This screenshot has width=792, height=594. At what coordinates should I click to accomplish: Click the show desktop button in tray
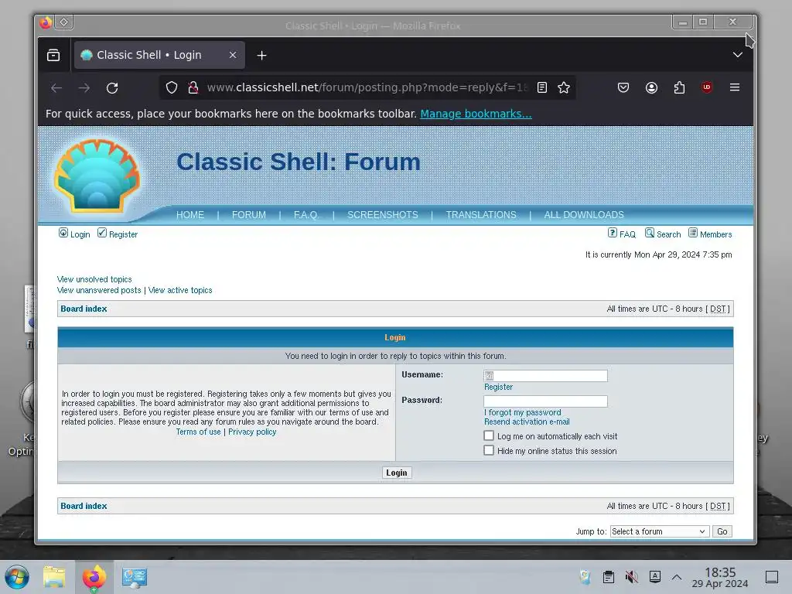[772, 577]
